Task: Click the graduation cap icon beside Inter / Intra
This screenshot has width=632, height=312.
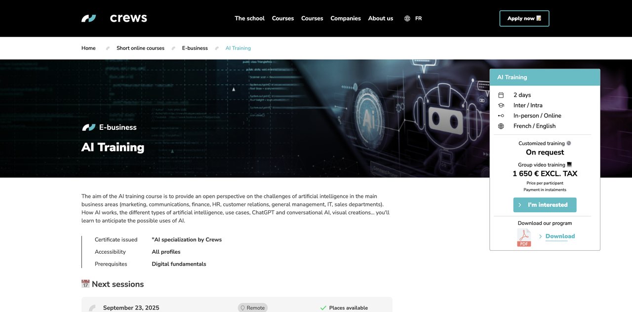Action: (501, 106)
